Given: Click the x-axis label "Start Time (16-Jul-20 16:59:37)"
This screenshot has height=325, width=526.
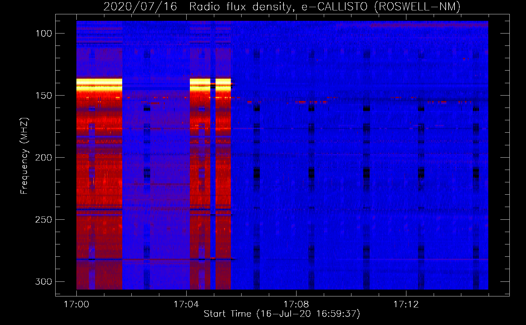Looking at the screenshot, I should pos(282,314).
